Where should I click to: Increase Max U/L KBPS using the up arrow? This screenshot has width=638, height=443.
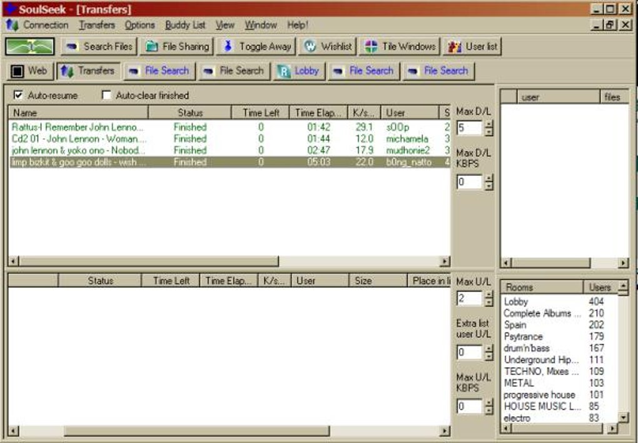coord(489,402)
